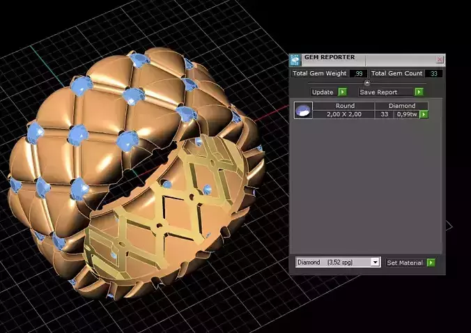Image resolution: width=471 pixels, height=333 pixels.
Task: Select the round gem thumbnail
Action: 303,110
